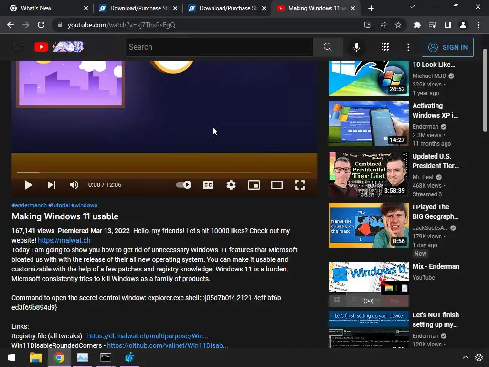Open the terminal taskbar icon
This screenshot has height=367, width=489.
106,357
